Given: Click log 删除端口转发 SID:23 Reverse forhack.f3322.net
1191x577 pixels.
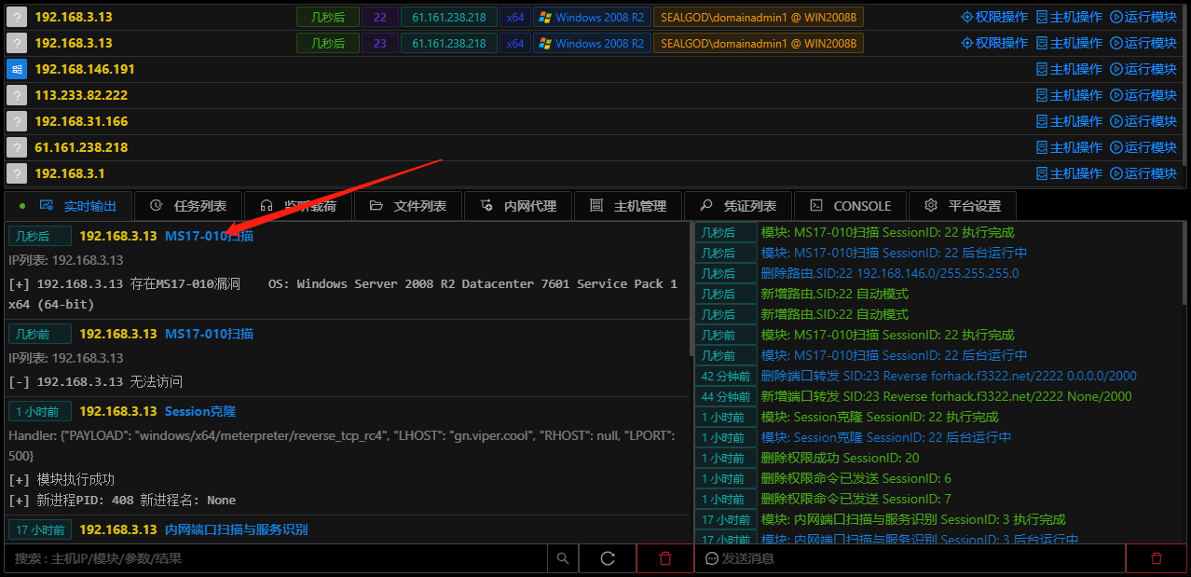Looking at the screenshot, I should [949, 376].
